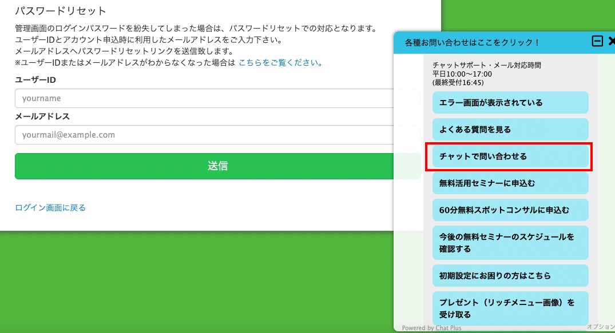Minimize the chat widget
The image size is (615, 333).
pos(597,41)
